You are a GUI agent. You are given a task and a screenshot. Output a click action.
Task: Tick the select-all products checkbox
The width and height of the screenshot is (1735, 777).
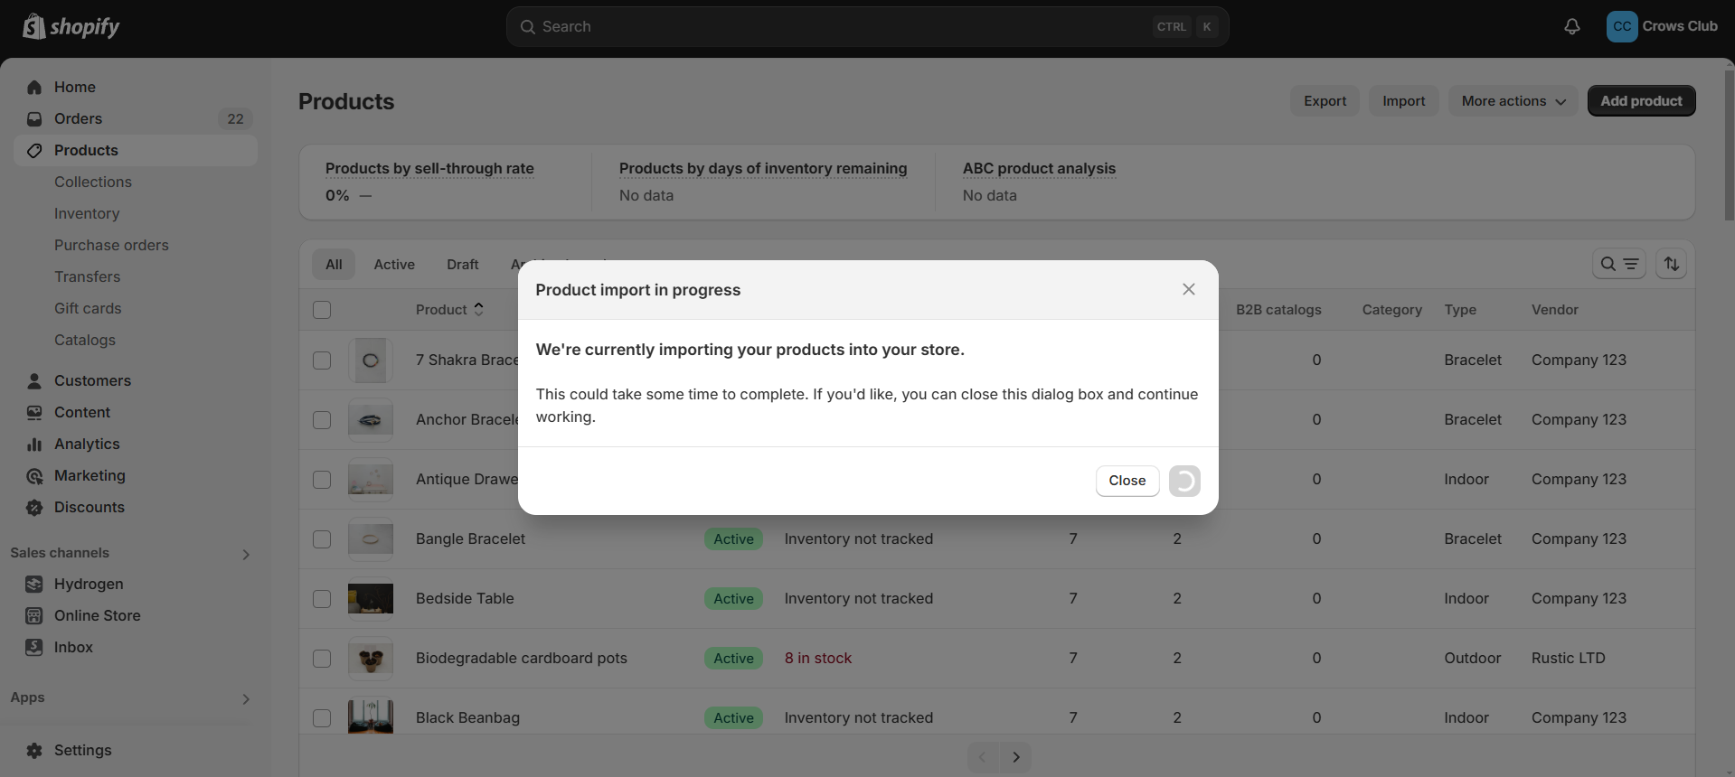click(322, 310)
